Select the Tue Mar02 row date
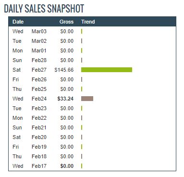The height and width of the screenshot is (177, 184). [x=29, y=41]
